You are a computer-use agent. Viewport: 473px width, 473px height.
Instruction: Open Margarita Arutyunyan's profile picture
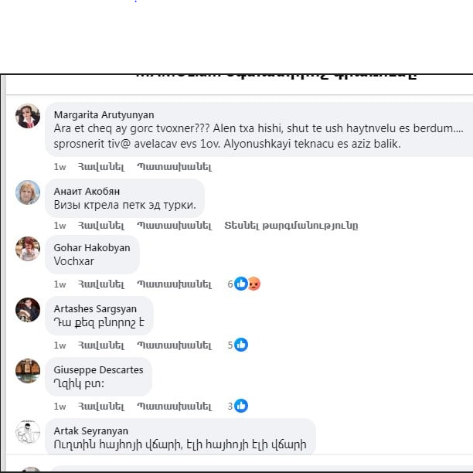pos(28,116)
